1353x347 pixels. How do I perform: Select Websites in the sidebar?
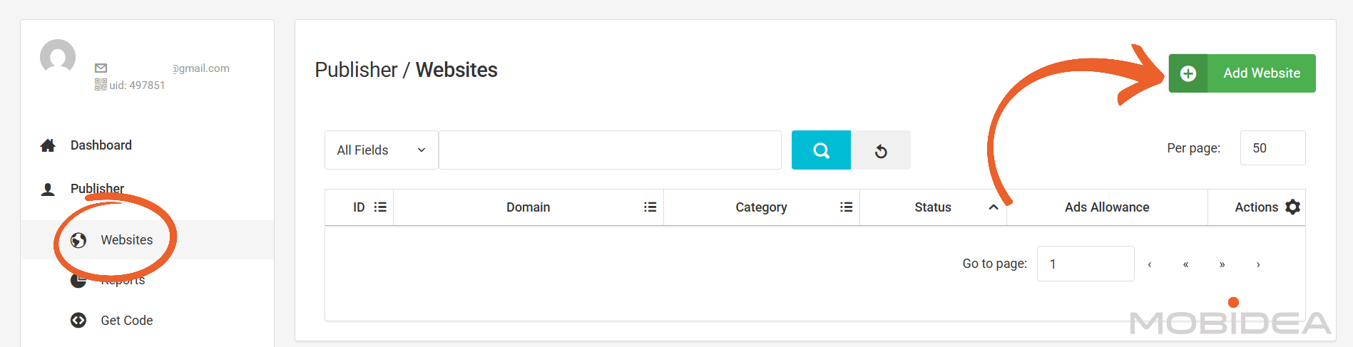coord(126,240)
